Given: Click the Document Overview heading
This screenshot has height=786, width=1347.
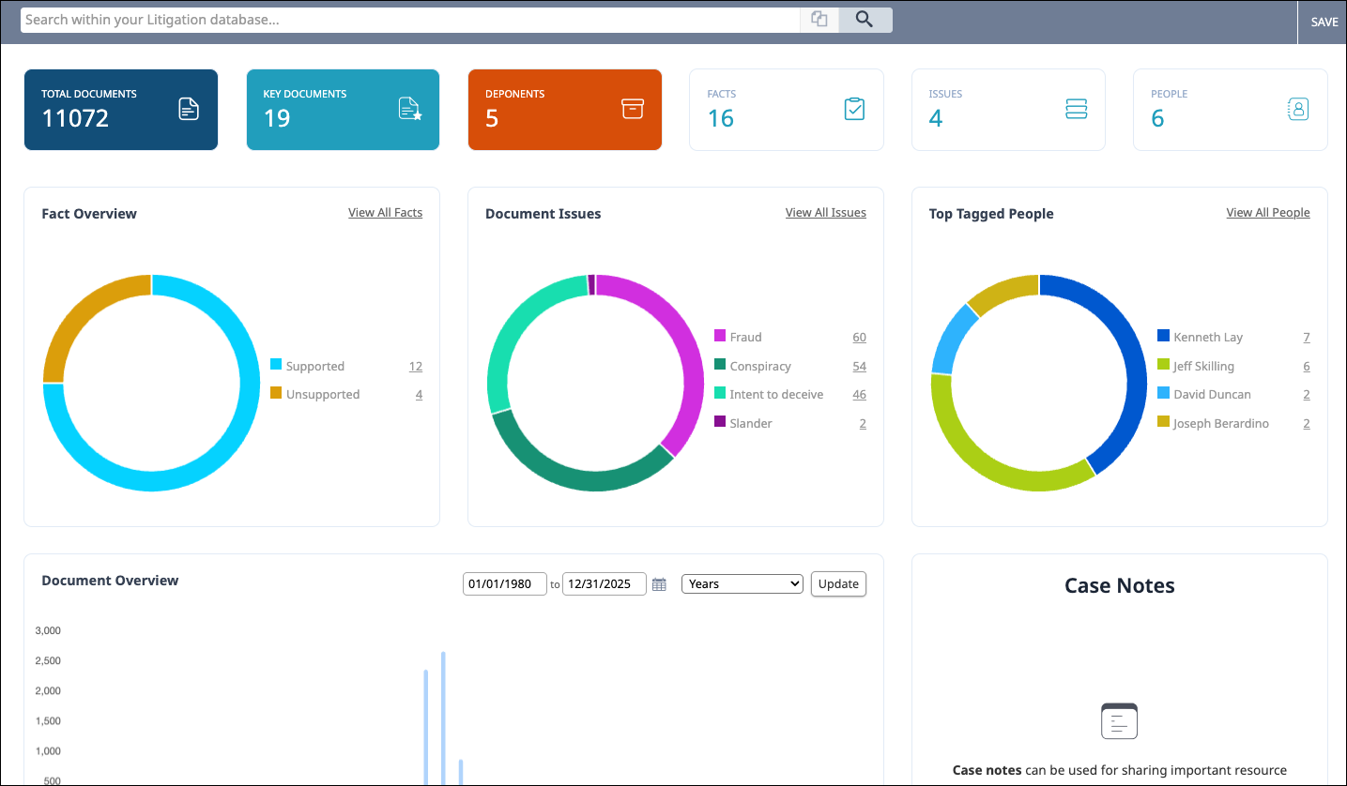Looking at the screenshot, I should point(110,581).
